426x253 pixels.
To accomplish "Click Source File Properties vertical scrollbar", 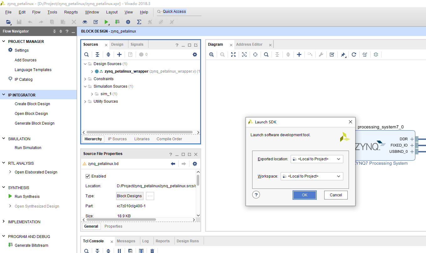I will pyautogui.click(x=198, y=180).
